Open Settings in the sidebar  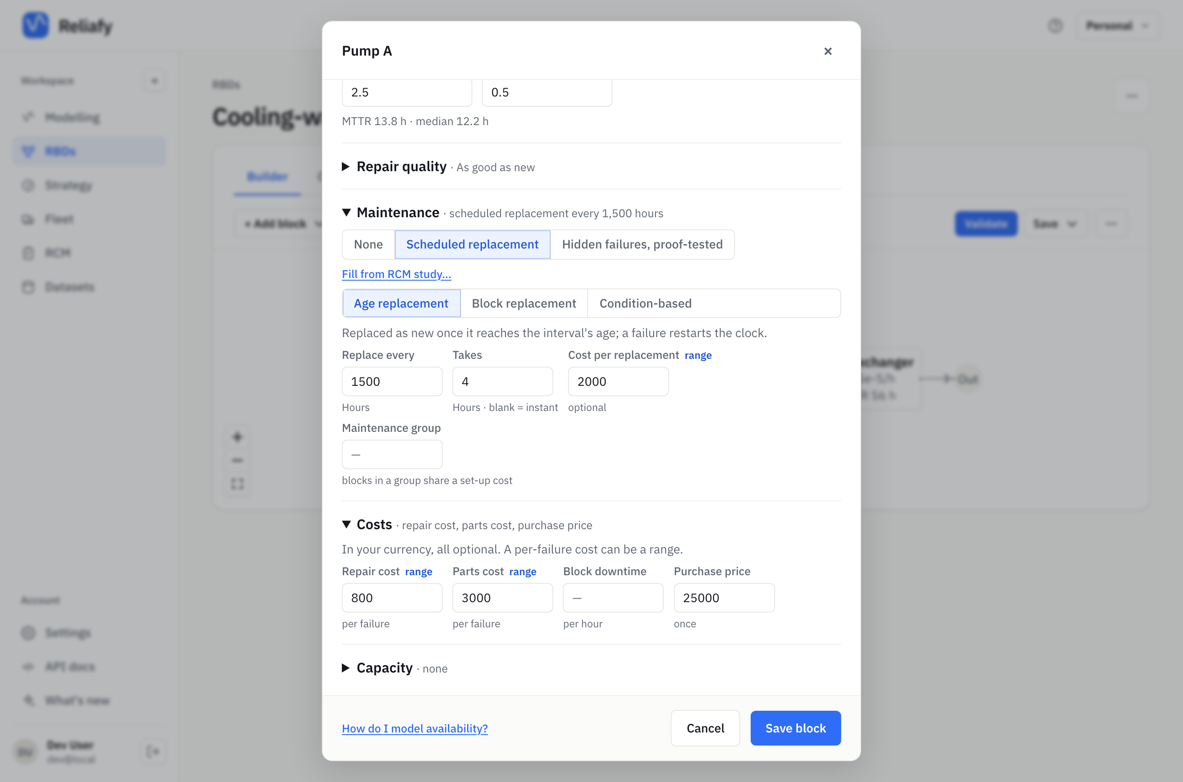(x=89, y=633)
